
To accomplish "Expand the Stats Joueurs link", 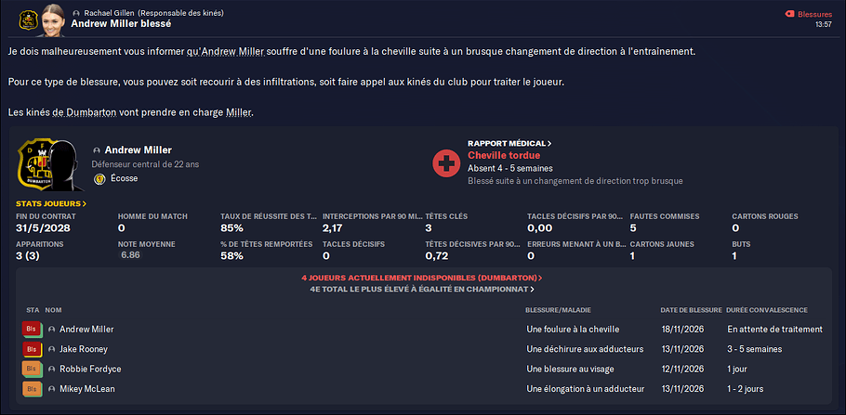I will [51, 203].
